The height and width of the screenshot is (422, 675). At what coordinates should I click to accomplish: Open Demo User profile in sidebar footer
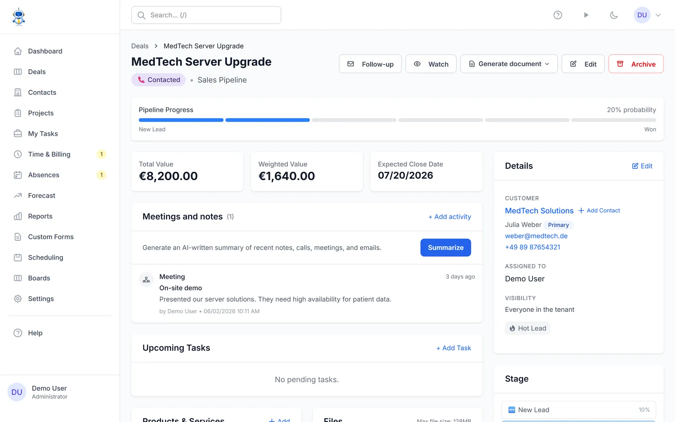coord(59,392)
